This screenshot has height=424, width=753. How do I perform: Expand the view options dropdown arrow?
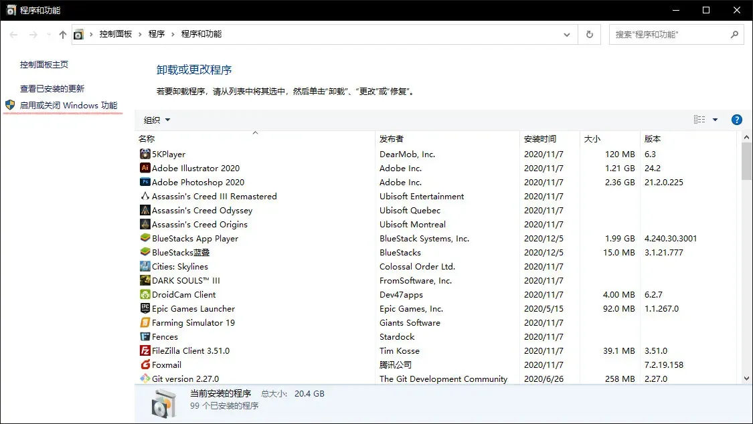click(x=715, y=120)
